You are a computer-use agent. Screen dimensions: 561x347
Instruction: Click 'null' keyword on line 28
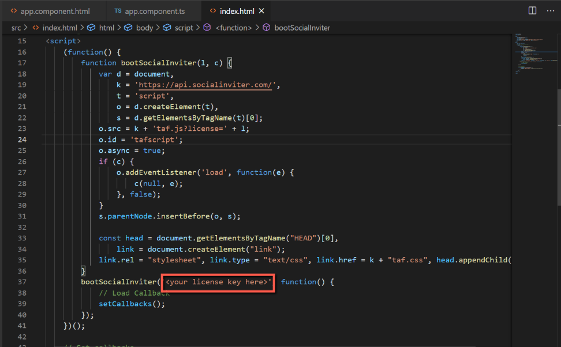coord(152,184)
